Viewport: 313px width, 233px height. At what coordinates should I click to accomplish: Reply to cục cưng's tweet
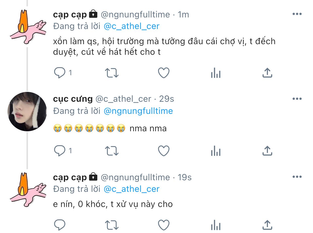point(59,151)
